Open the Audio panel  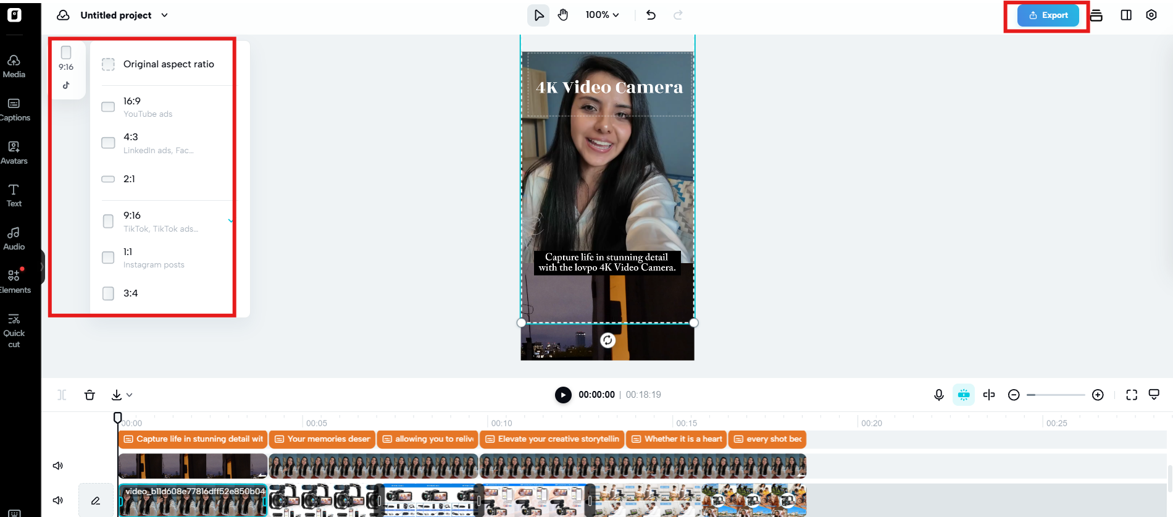[x=14, y=238]
